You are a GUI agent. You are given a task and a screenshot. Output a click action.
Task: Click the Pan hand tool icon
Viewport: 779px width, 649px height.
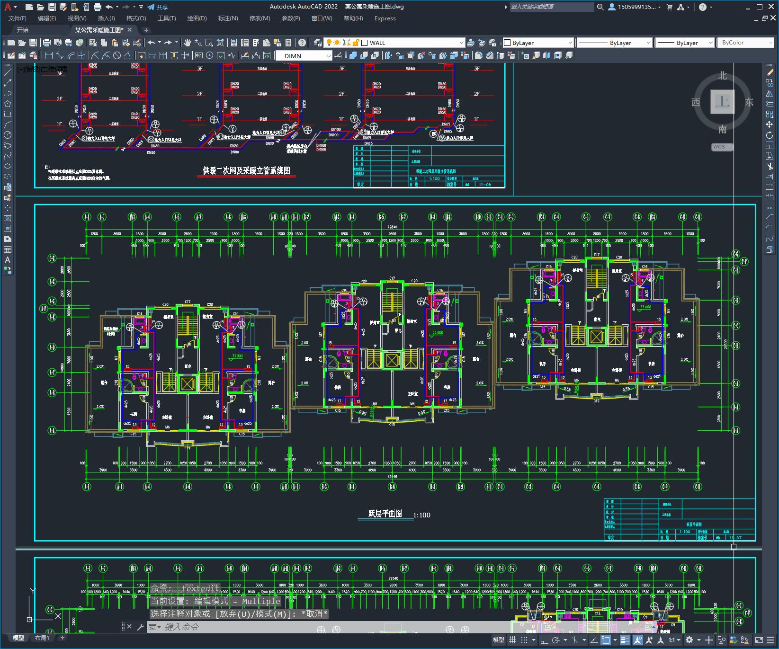[188, 43]
